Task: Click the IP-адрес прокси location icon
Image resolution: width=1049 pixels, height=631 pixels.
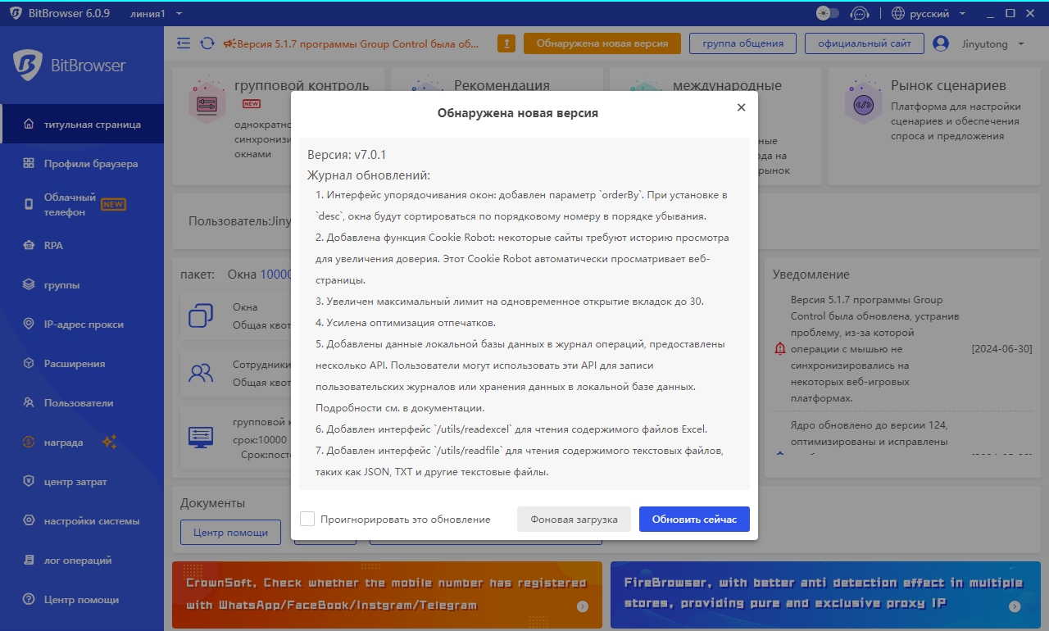Action: (29, 325)
